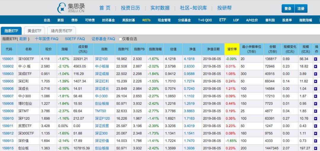The width and height of the screenshot is (320, 151).
Task: Open fund code 159915 link
Action: coord(8,148)
